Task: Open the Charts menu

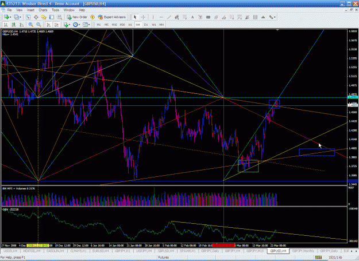Action: tap(43, 10)
